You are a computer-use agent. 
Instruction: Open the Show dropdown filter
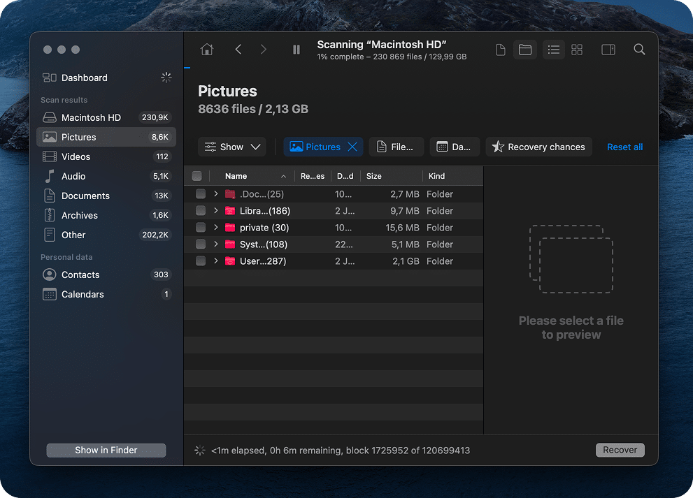pyautogui.click(x=232, y=147)
